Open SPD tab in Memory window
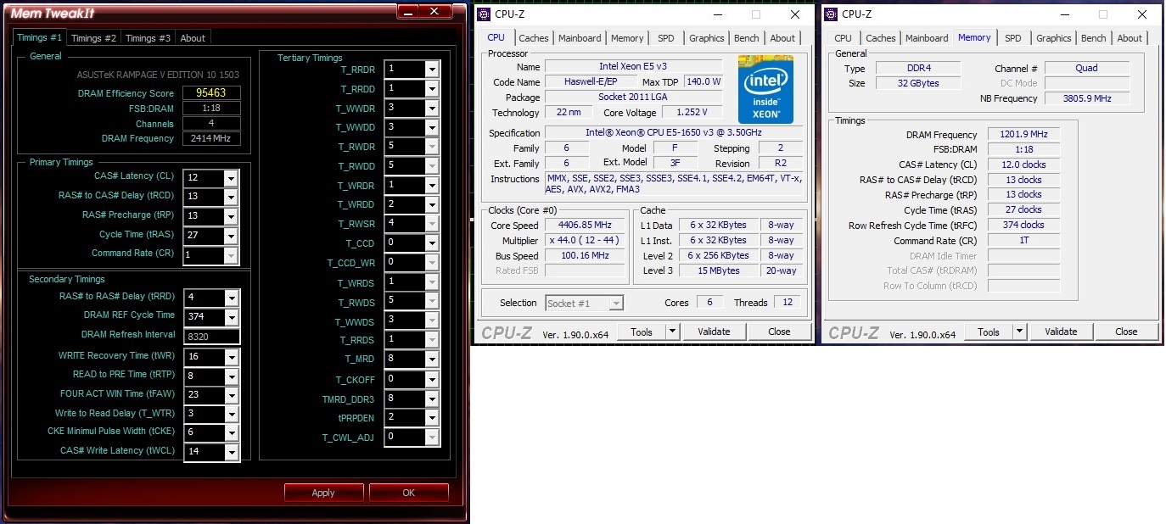 1012,38
